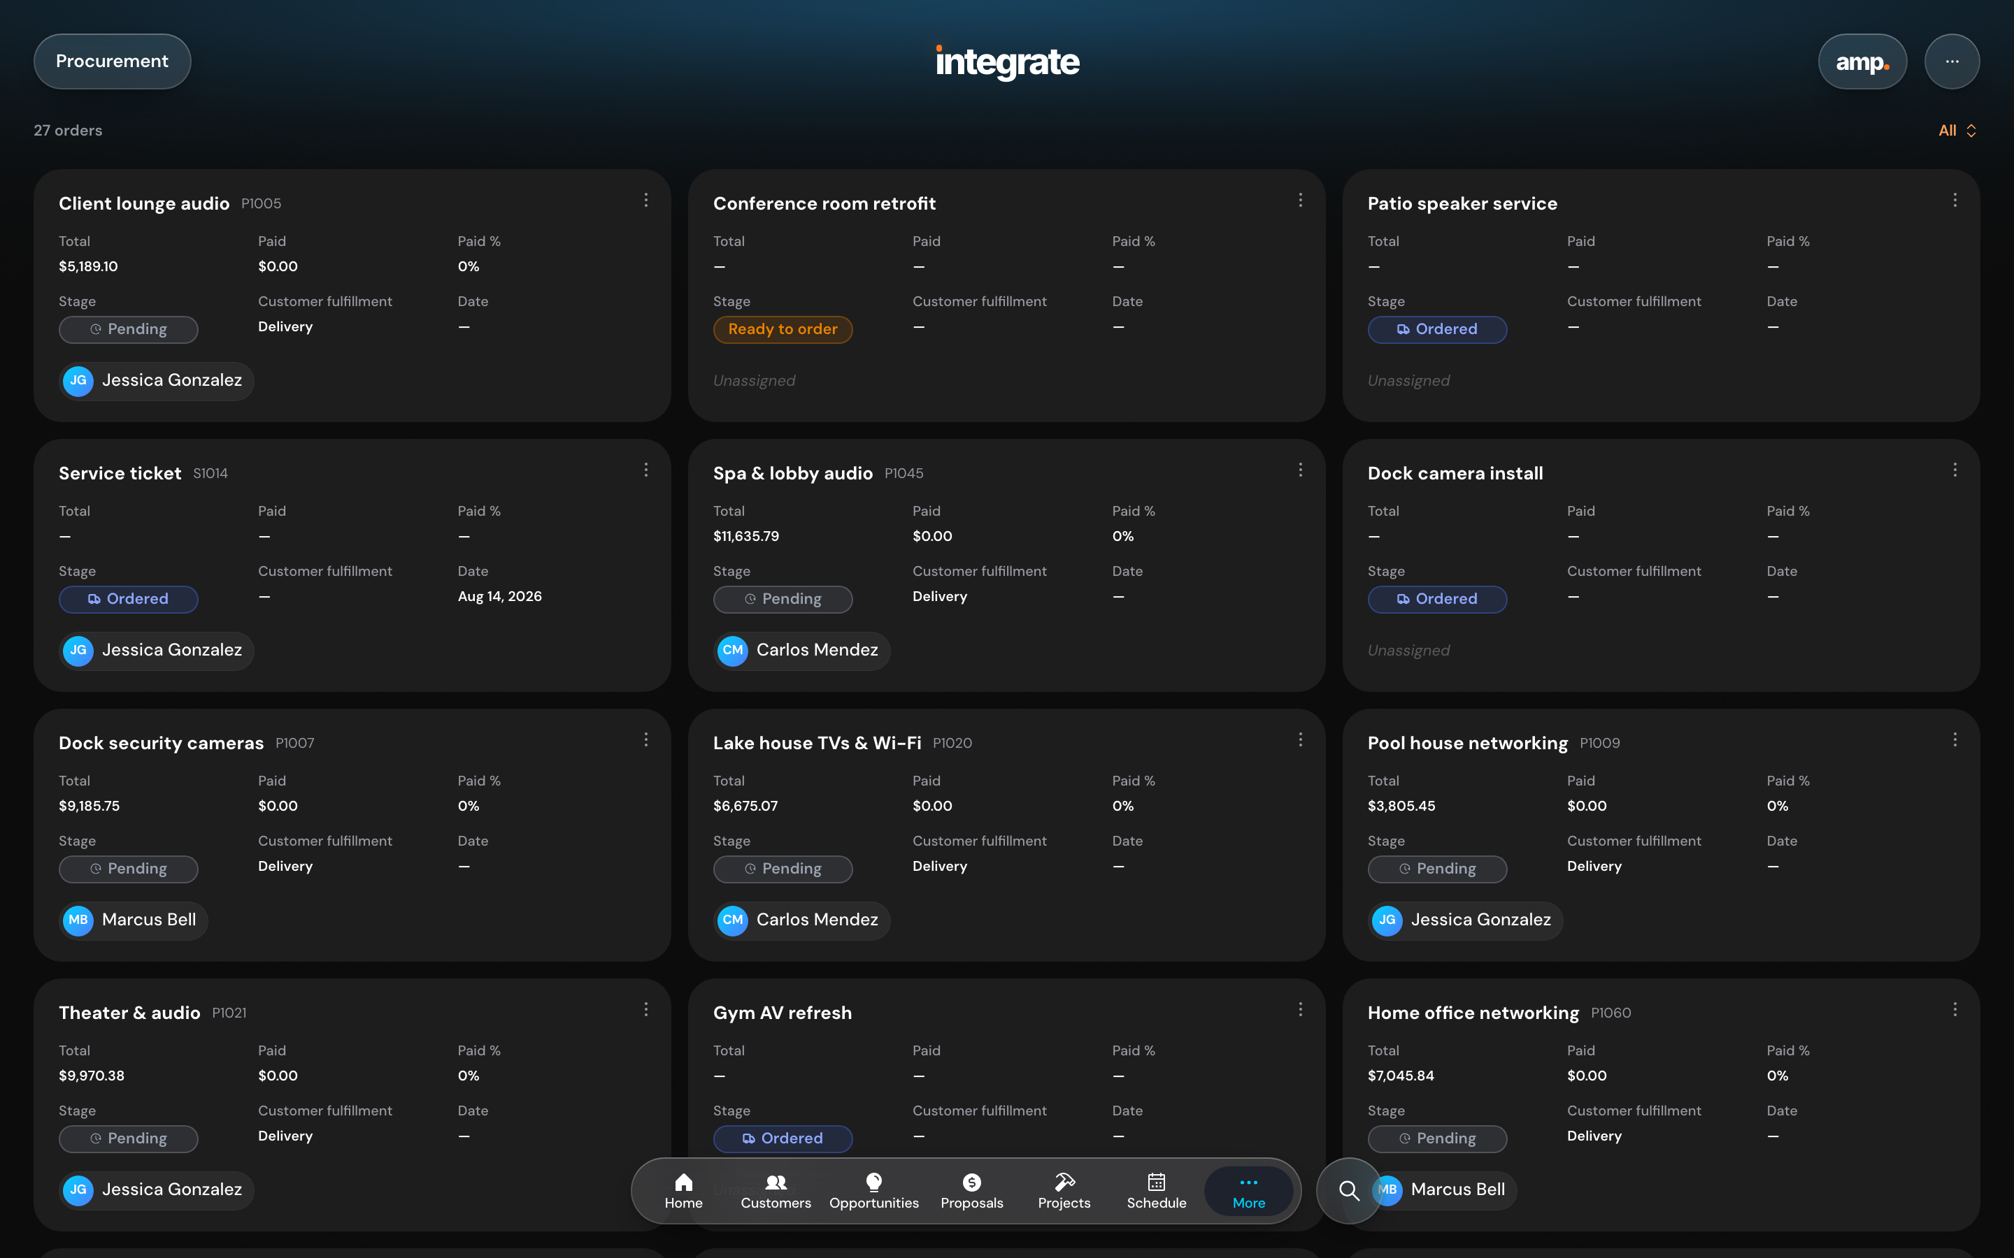
Task: Go to Customers in the bottom bar
Action: 776,1191
